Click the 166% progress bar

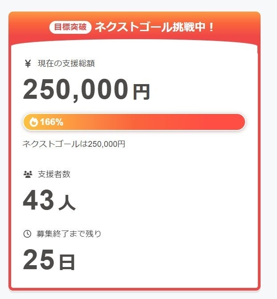point(134,122)
